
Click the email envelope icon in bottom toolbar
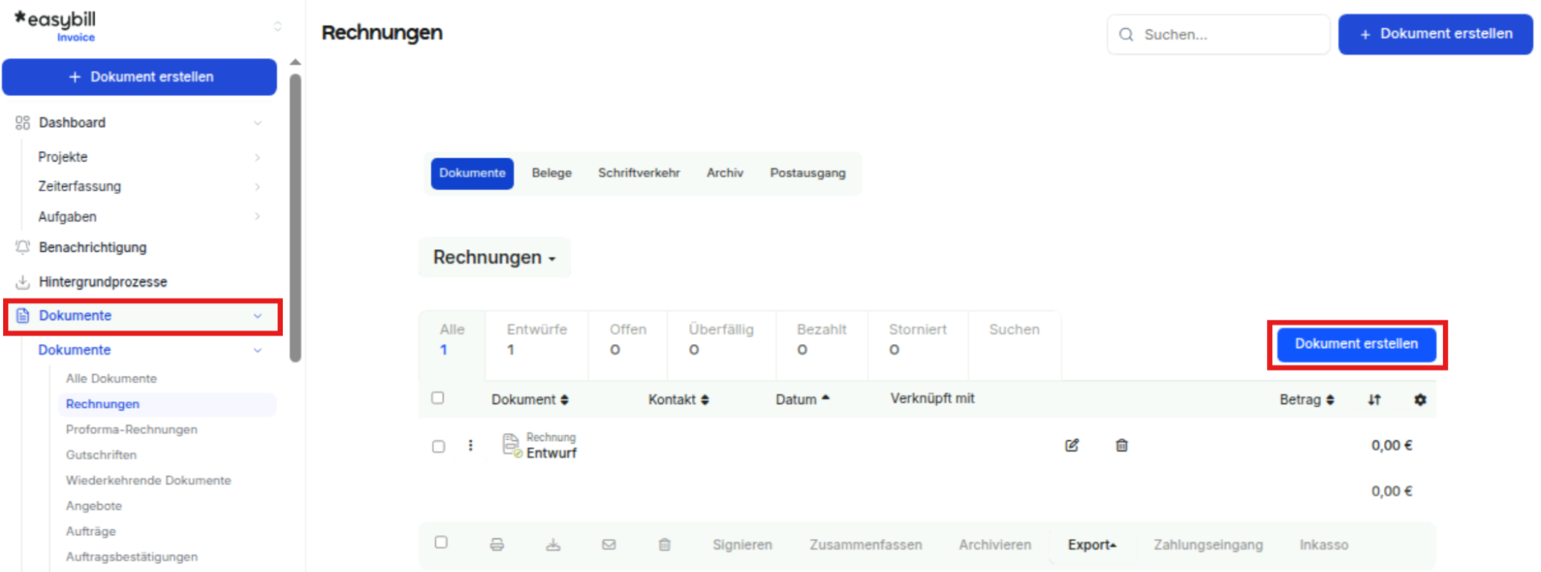tap(609, 545)
